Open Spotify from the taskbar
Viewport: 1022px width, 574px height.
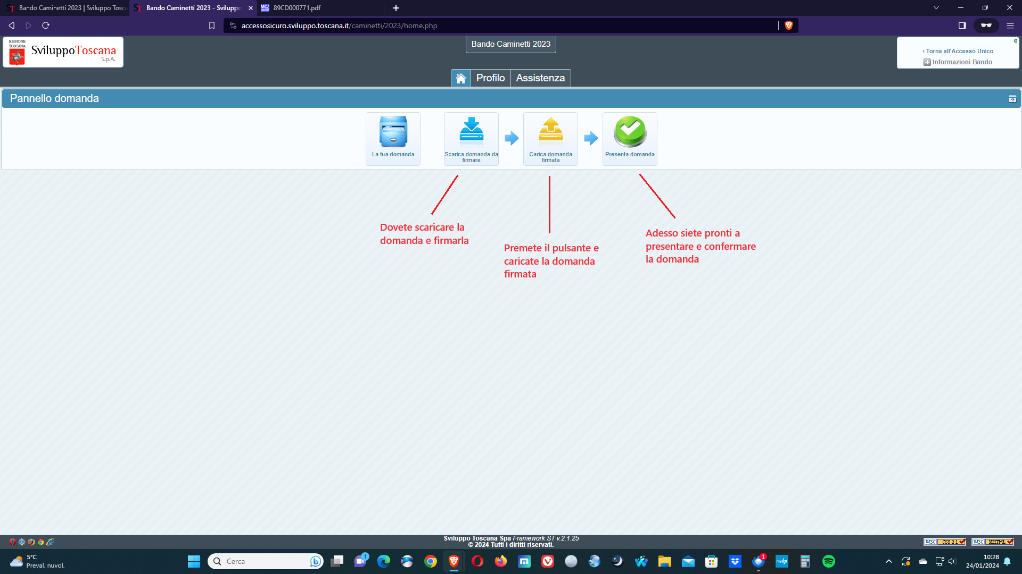(x=829, y=561)
